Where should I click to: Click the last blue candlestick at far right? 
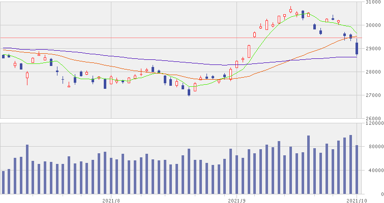[x=357, y=48]
